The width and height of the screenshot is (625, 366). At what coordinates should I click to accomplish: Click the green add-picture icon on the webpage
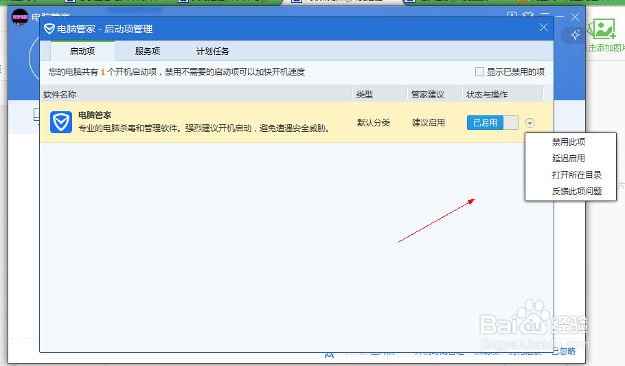[x=601, y=29]
